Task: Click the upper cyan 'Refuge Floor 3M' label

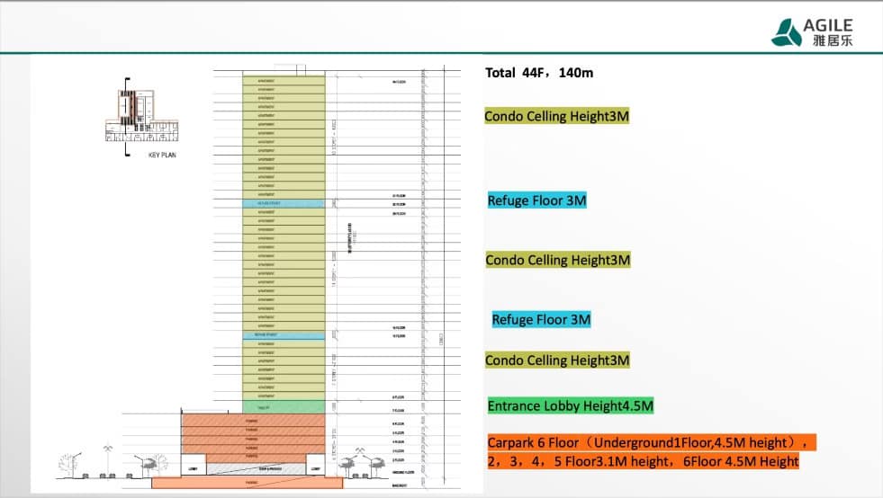Action: tap(536, 200)
